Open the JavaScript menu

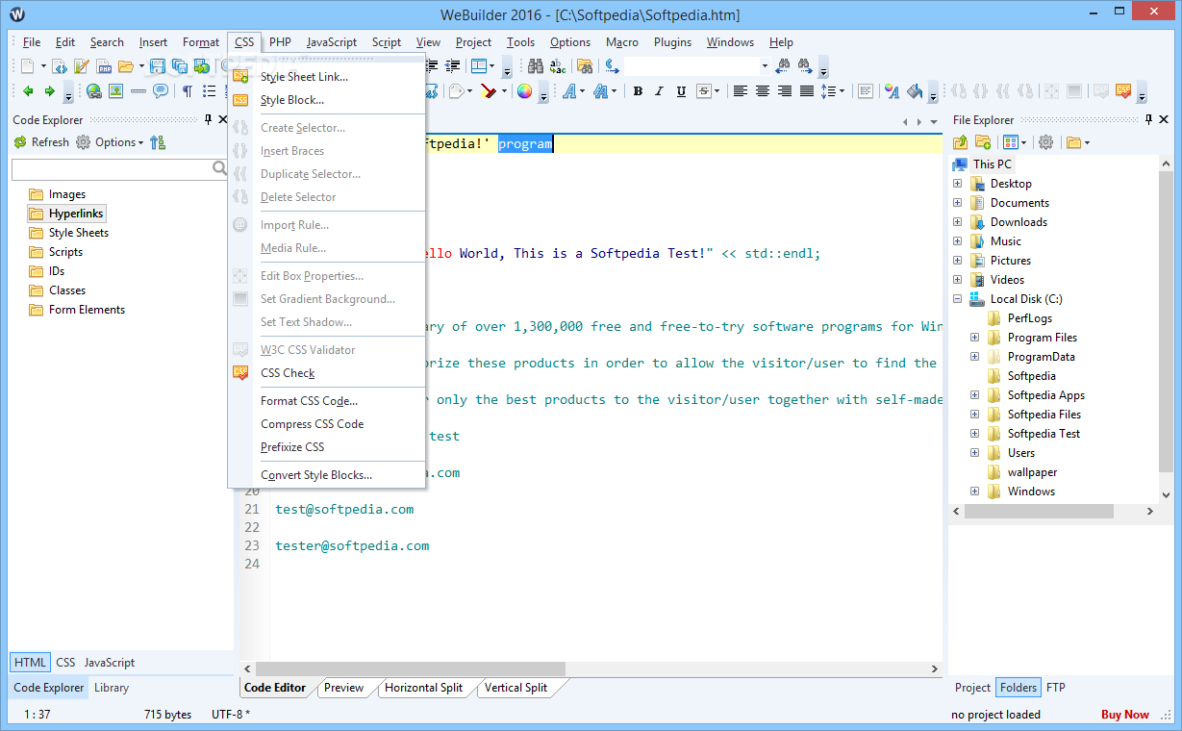tap(332, 42)
